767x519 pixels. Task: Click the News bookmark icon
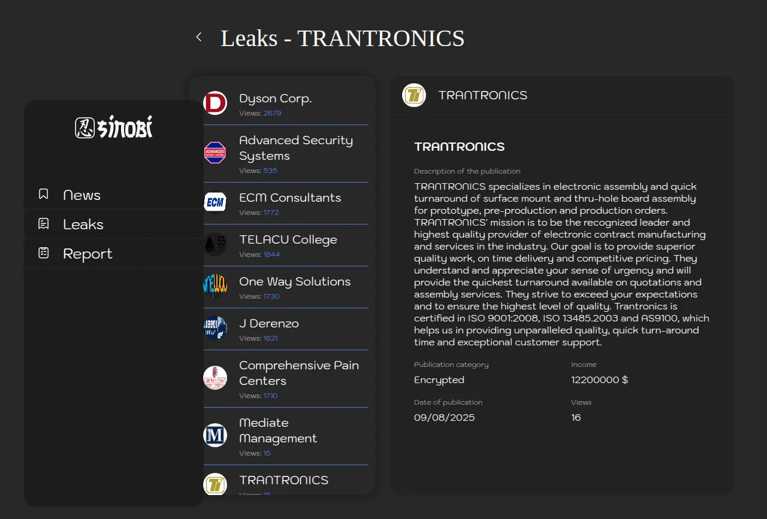tap(44, 195)
